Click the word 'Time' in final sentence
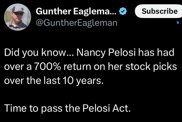Viewport: 182px width, 122px height. click(x=15, y=108)
